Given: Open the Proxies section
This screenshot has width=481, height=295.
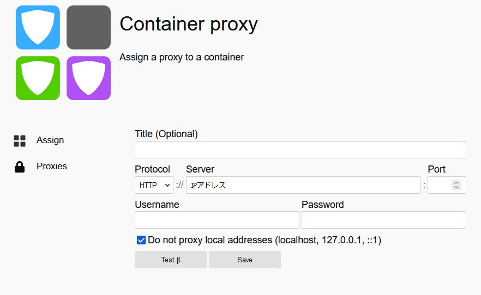Looking at the screenshot, I should pyautogui.click(x=51, y=166).
